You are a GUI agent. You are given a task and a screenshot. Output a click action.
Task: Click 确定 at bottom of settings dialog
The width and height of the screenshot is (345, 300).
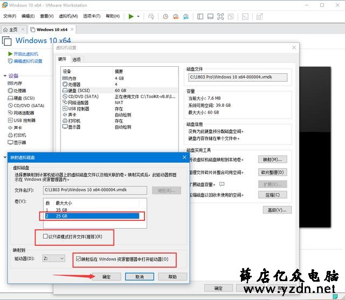218,288
